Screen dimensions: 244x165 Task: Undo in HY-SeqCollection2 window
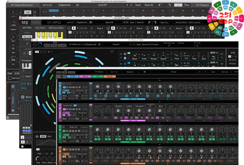(160, 5)
